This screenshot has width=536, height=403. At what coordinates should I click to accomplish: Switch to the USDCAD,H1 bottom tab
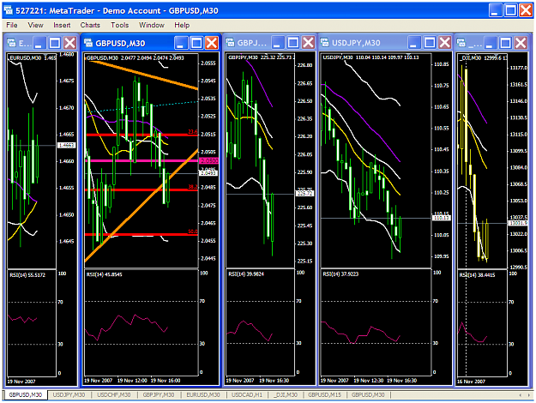tap(247, 394)
